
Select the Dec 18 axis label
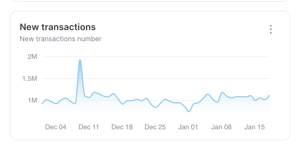pos(122,127)
